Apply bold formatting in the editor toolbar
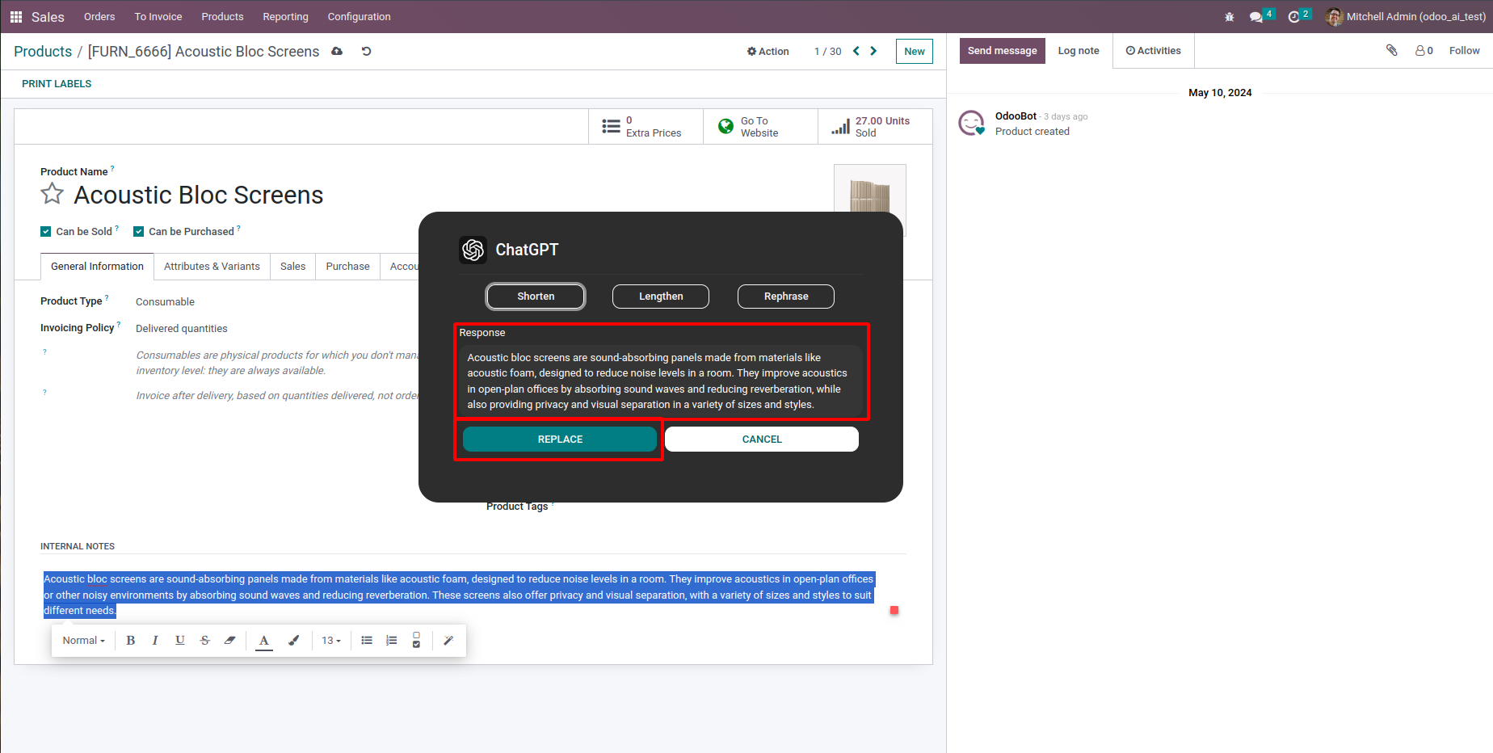The width and height of the screenshot is (1493, 753). (x=130, y=641)
